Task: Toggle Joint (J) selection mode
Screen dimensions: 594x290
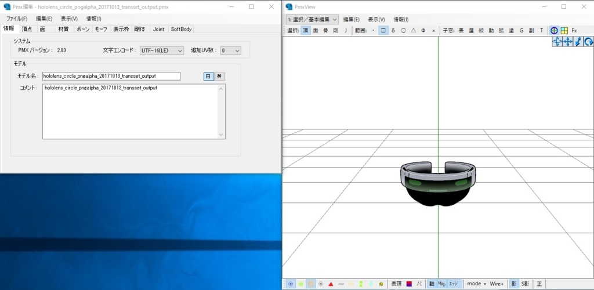Action: click(x=346, y=31)
